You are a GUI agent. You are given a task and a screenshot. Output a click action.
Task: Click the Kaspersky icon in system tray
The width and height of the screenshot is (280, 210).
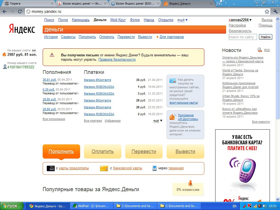249,206
